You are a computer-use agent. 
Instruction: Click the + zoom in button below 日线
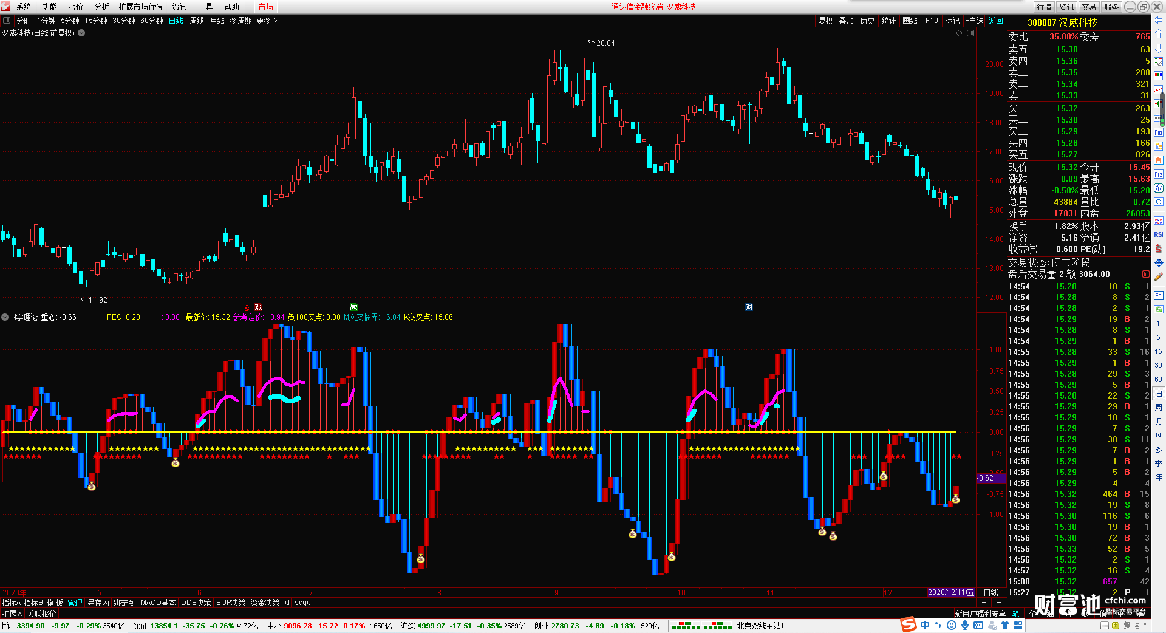(984, 603)
